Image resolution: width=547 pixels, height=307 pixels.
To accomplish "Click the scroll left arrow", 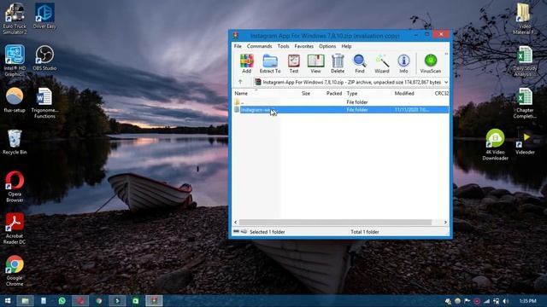I will [236, 222].
